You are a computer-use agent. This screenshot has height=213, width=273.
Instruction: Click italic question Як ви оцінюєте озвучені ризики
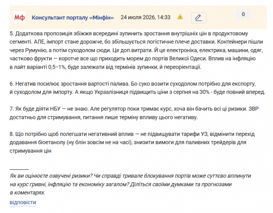tap(130, 184)
